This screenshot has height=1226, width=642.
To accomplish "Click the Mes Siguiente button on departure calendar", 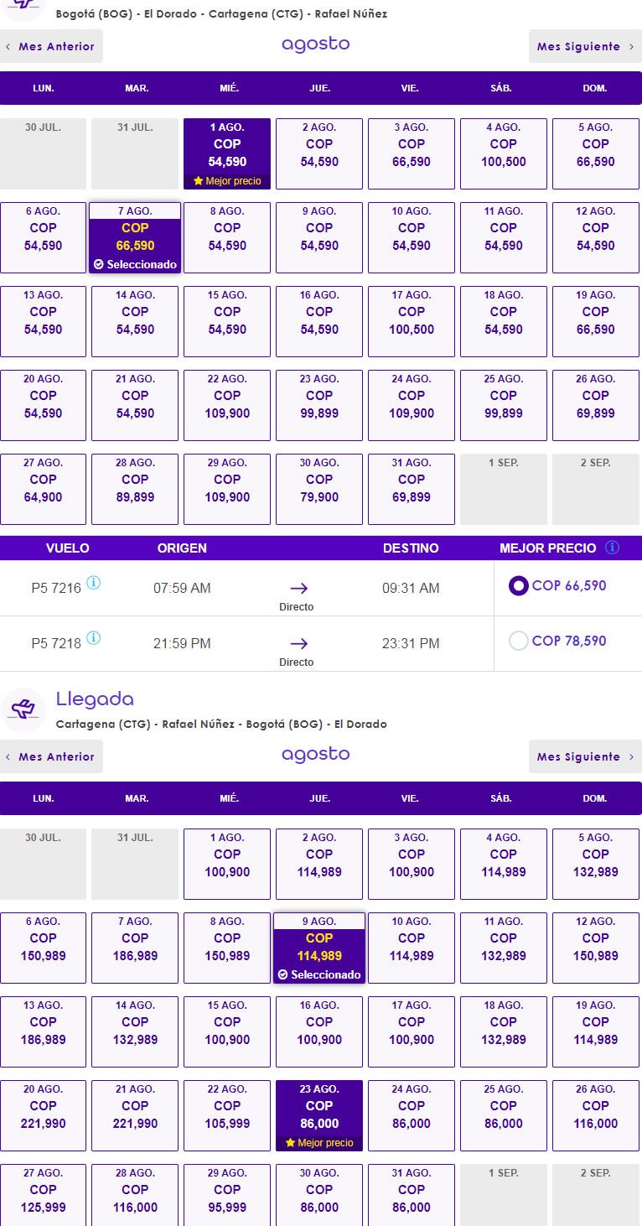I will pyautogui.click(x=585, y=46).
